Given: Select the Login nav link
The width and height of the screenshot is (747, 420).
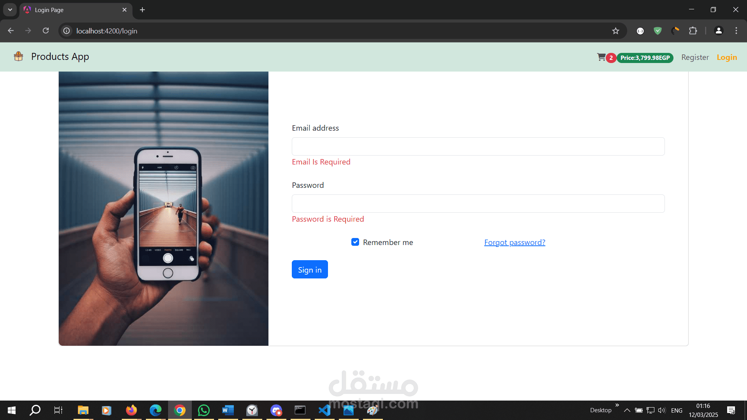Looking at the screenshot, I should [x=727, y=57].
